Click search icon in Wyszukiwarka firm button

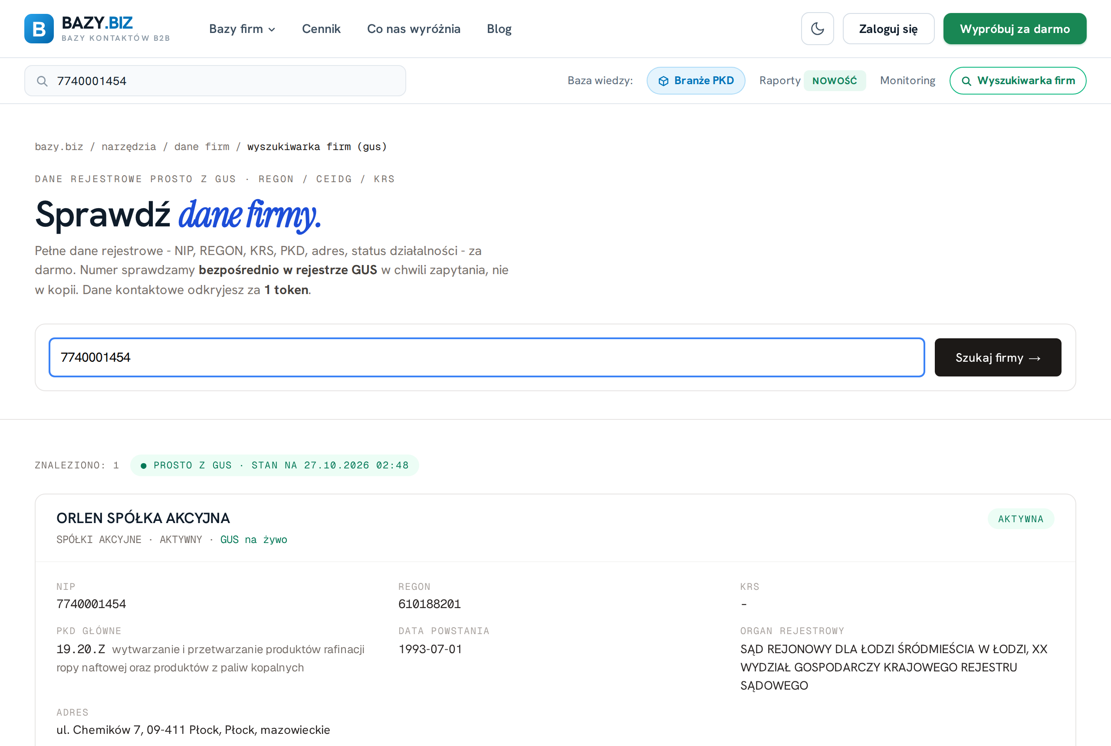[966, 81]
